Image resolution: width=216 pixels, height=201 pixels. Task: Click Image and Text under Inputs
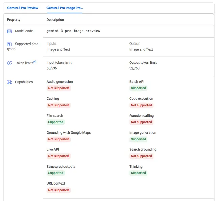tap(58, 49)
